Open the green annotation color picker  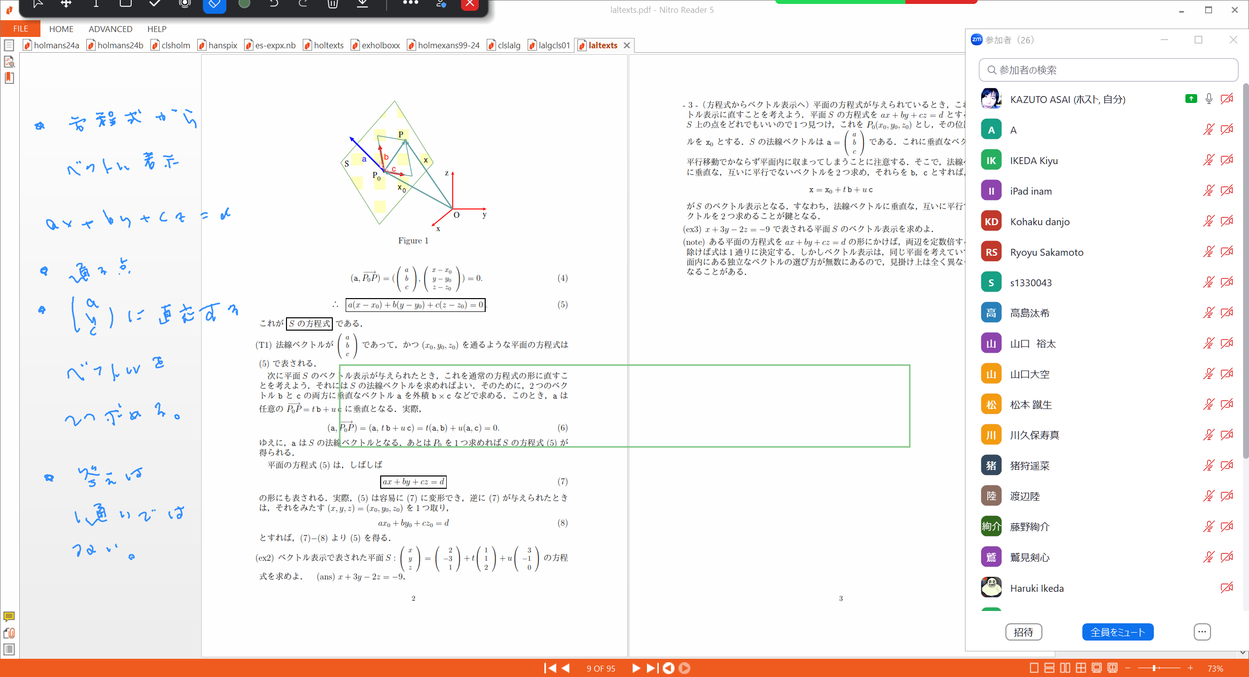tap(244, 4)
